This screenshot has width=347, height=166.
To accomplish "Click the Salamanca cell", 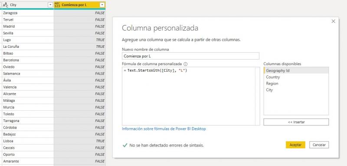I will (28, 74).
